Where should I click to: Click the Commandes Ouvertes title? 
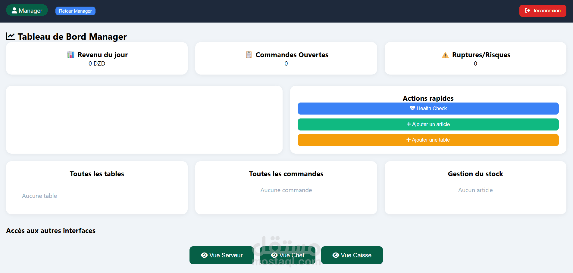coord(292,55)
